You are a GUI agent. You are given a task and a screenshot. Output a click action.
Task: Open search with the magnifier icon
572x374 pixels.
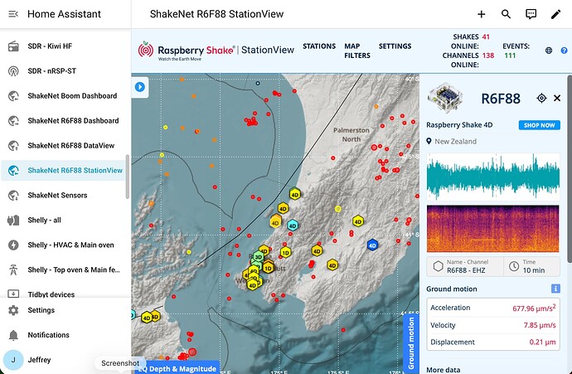pos(507,14)
